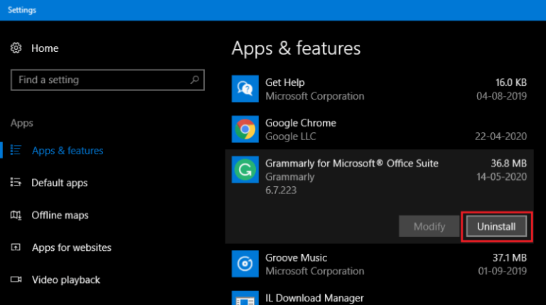Click the Google Chrome app icon
The image size is (546, 305).
click(245, 129)
